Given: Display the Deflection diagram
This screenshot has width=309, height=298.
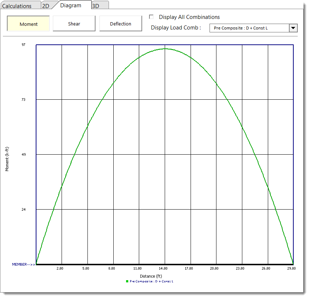Looking at the screenshot, I should (x=121, y=24).
